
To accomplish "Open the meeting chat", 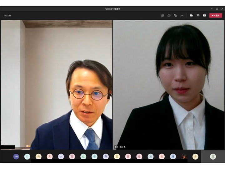I will tap(169, 15).
